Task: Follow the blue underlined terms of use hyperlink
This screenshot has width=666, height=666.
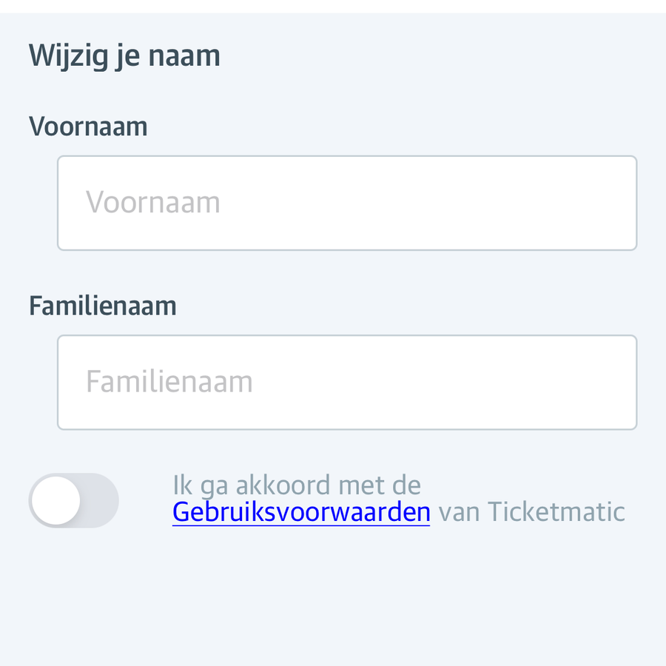Action: tap(301, 512)
